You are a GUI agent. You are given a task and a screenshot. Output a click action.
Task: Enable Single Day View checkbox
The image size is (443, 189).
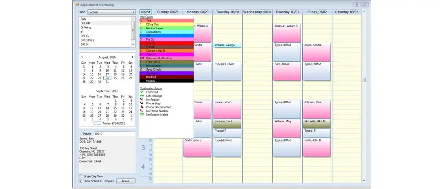pyautogui.click(x=81, y=176)
